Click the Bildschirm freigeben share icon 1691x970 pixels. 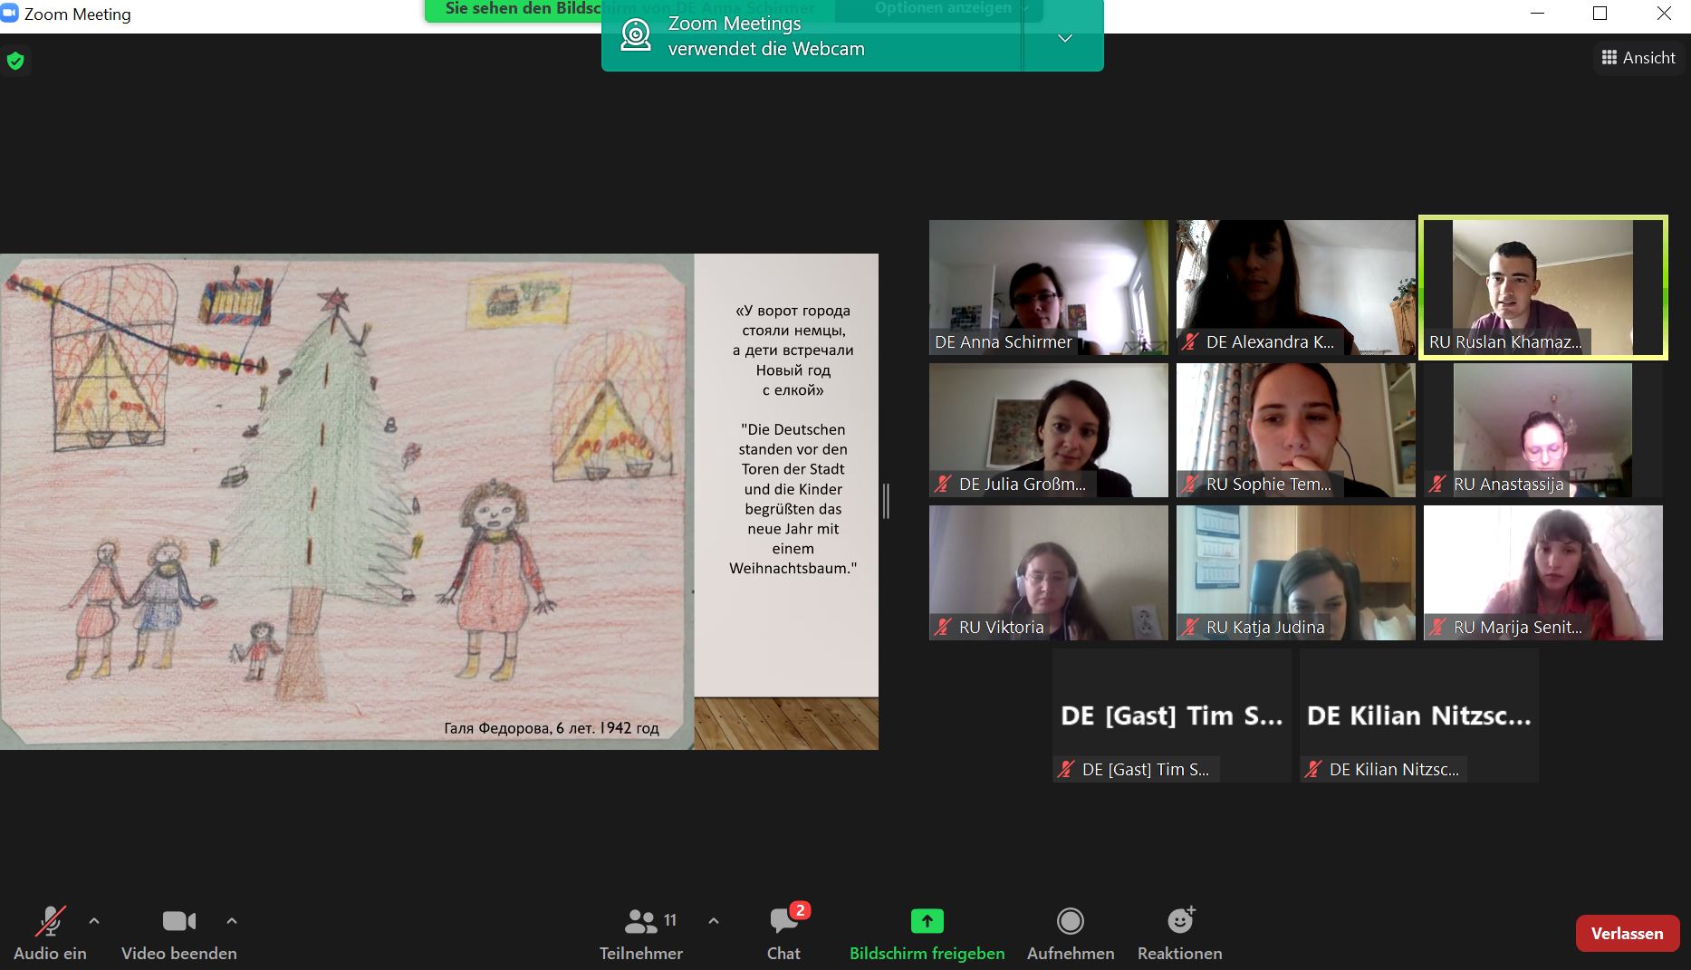927,922
